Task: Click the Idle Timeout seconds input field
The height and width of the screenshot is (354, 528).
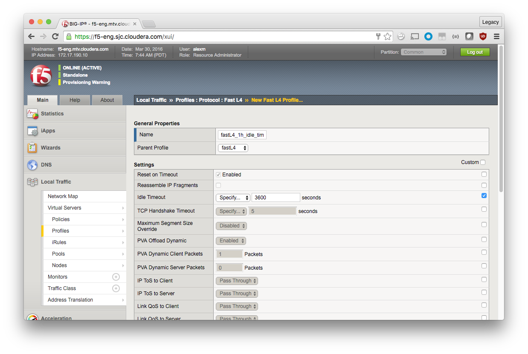Action: pyautogui.click(x=276, y=198)
